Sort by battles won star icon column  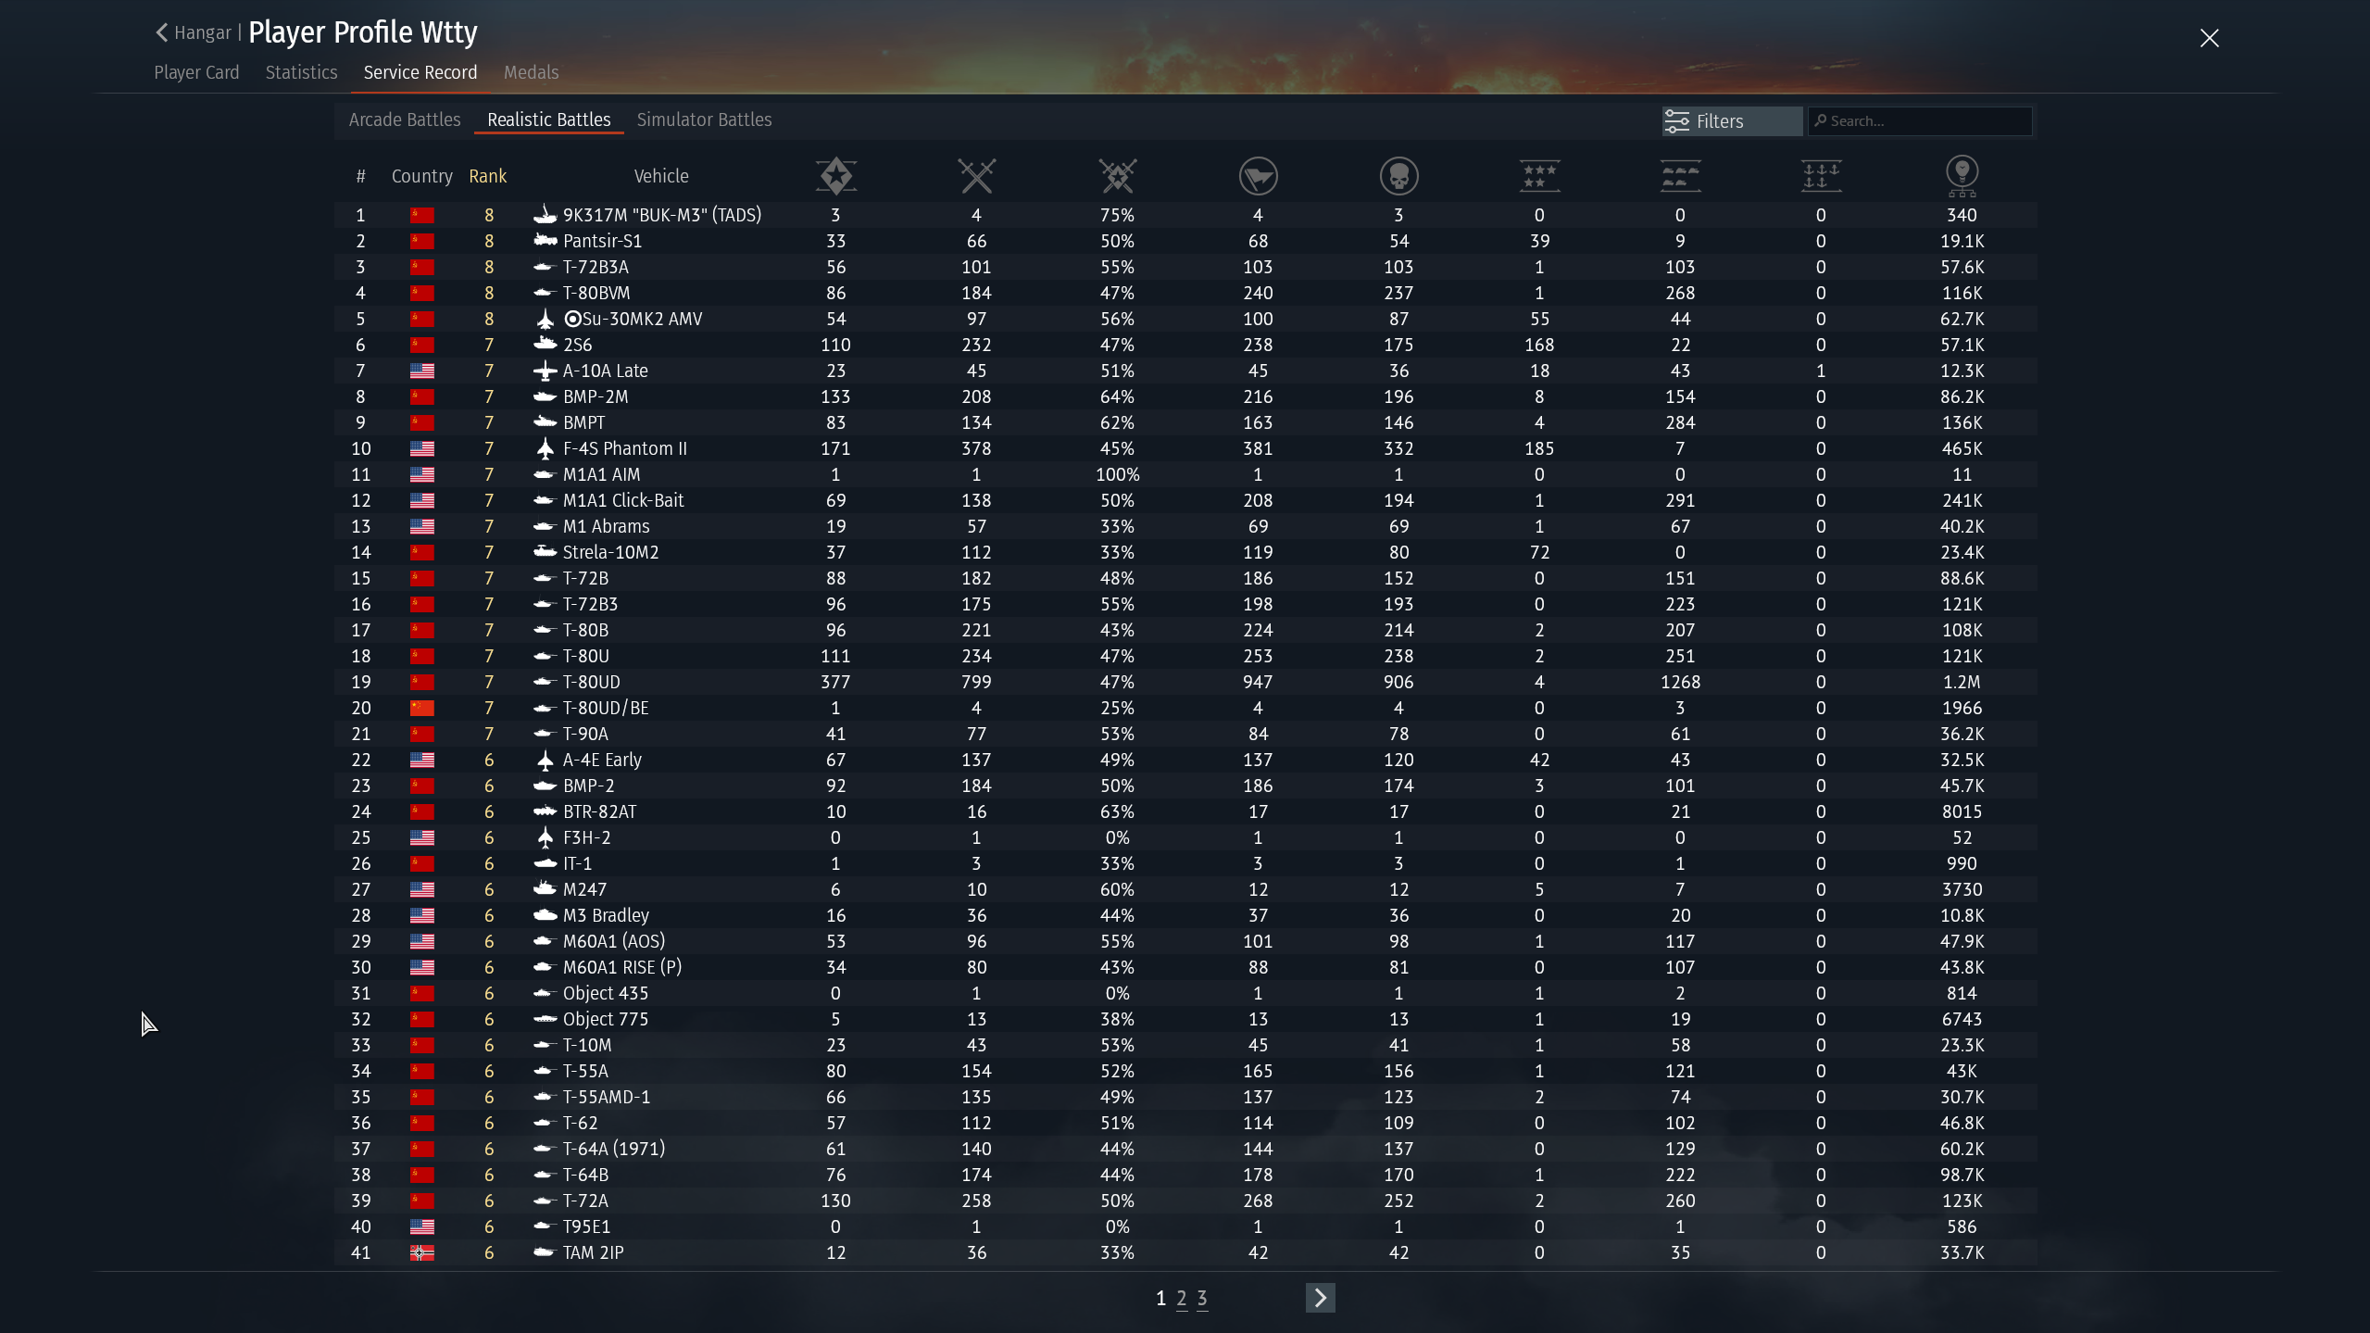point(835,175)
